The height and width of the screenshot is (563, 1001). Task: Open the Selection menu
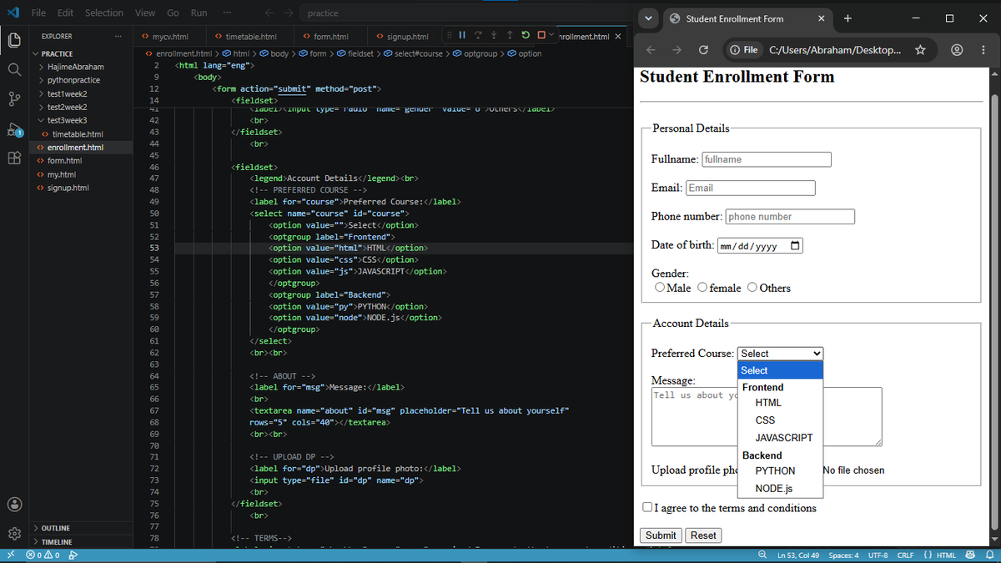[x=104, y=13]
